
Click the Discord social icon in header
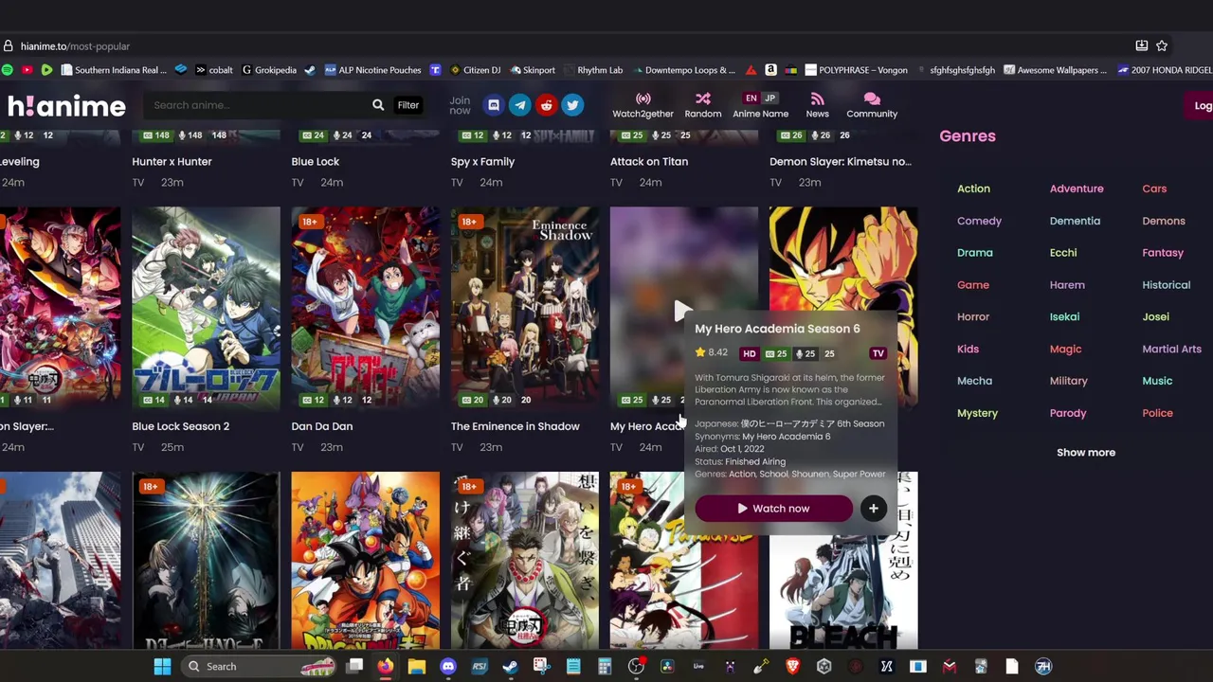(493, 105)
